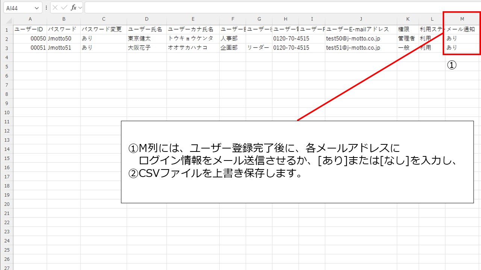Select the entire sheet with the corner button
Screen dimensions: 481x270
click(6, 19)
